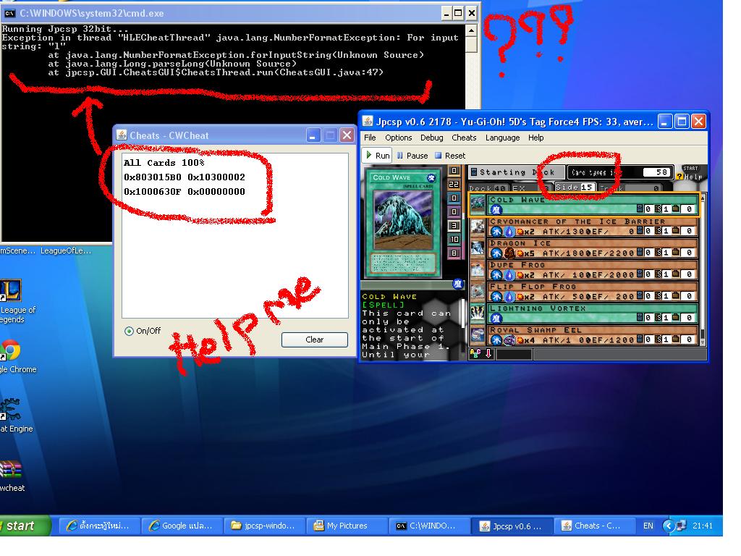Select the Cryomancer of the Ice Barrier row

[x=584, y=227]
